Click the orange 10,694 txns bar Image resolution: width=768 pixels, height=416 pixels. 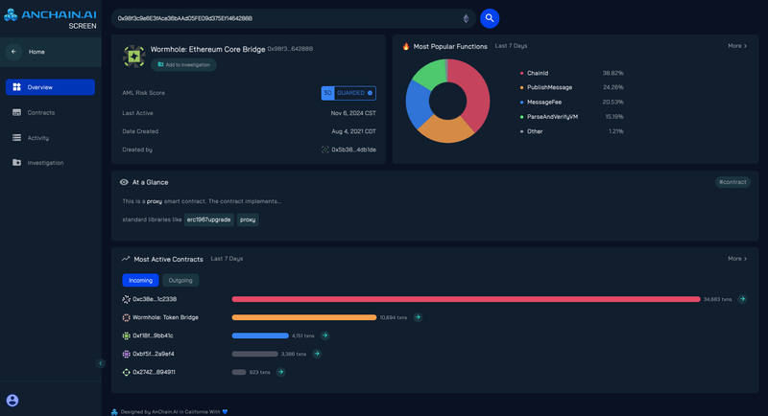[x=304, y=317]
